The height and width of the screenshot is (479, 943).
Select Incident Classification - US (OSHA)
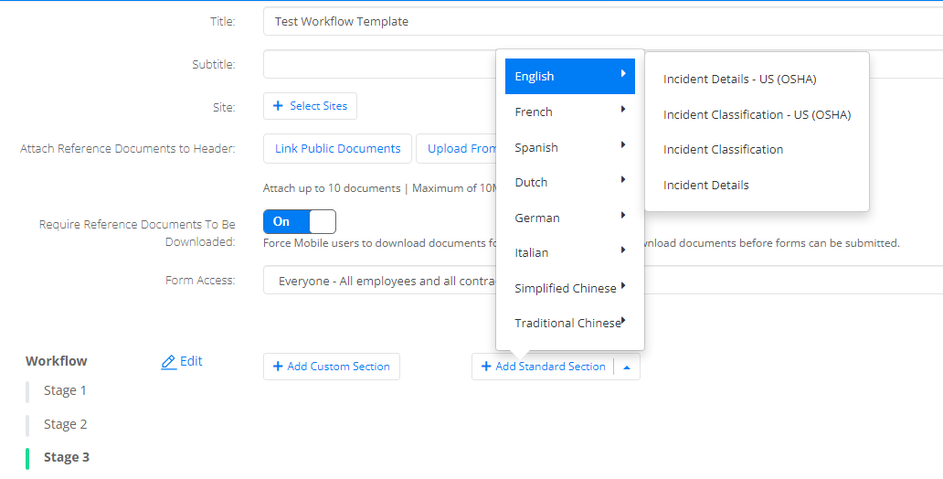(x=758, y=114)
